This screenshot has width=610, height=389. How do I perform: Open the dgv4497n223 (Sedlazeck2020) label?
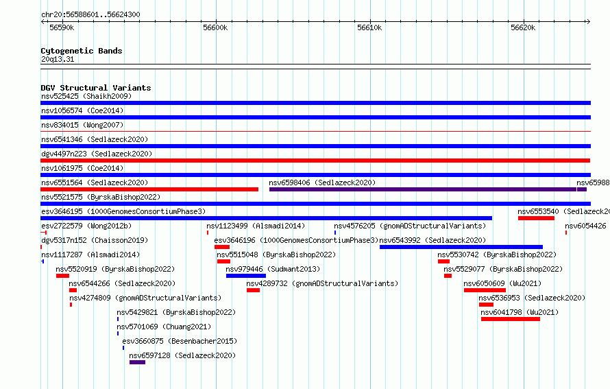point(97,154)
